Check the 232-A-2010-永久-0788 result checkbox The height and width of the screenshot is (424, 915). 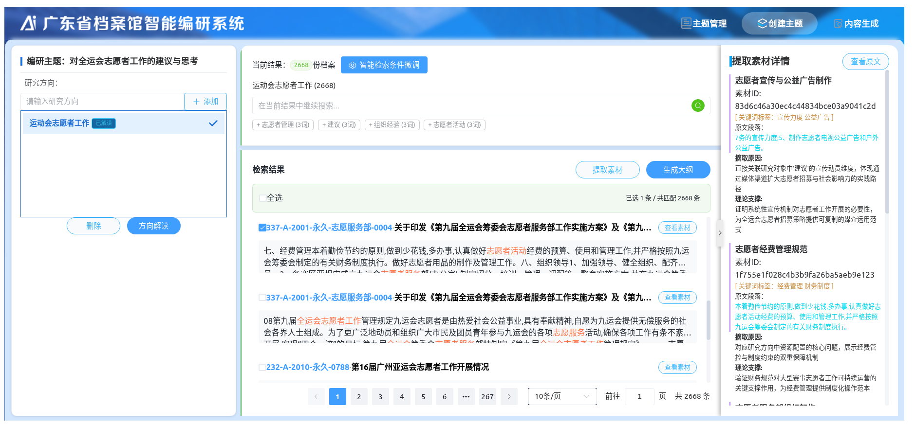click(262, 367)
